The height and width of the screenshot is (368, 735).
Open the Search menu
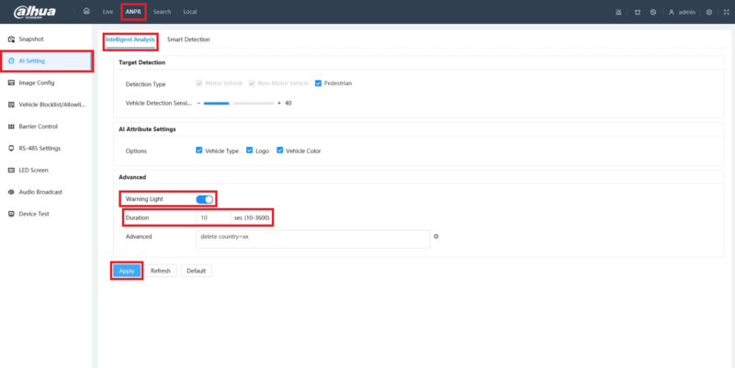[162, 12]
